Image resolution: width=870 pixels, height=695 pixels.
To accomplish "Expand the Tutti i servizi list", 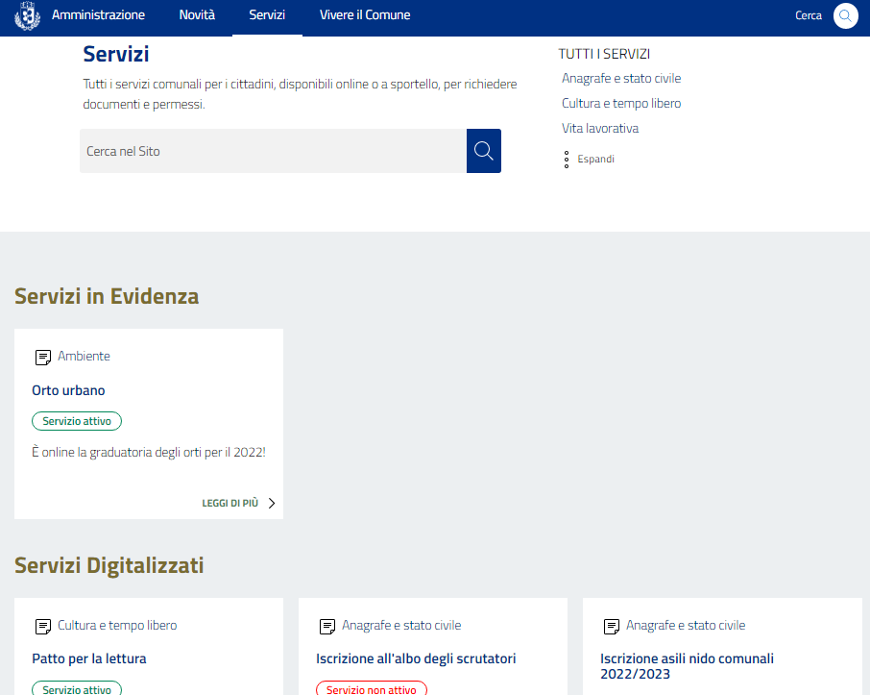I will (x=595, y=160).
